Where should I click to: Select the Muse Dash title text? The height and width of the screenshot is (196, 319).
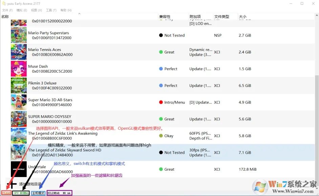(x=38, y=67)
